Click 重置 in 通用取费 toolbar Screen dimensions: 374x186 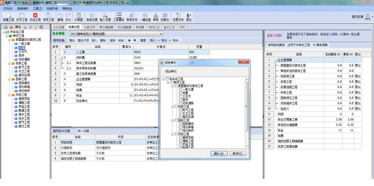(143, 41)
